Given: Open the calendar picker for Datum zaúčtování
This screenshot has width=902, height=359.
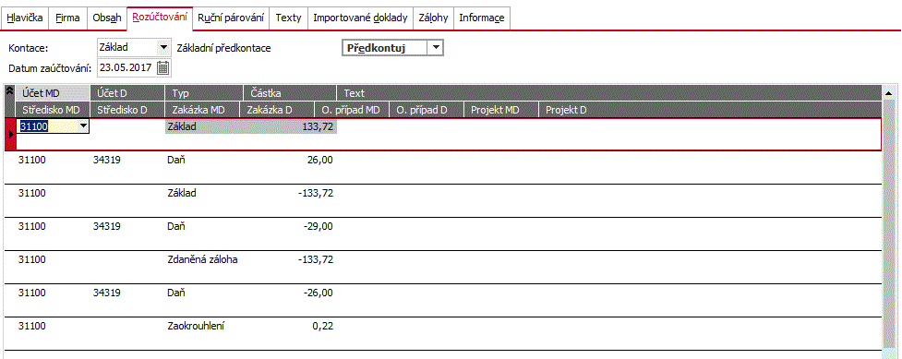Looking at the screenshot, I should (162, 68).
